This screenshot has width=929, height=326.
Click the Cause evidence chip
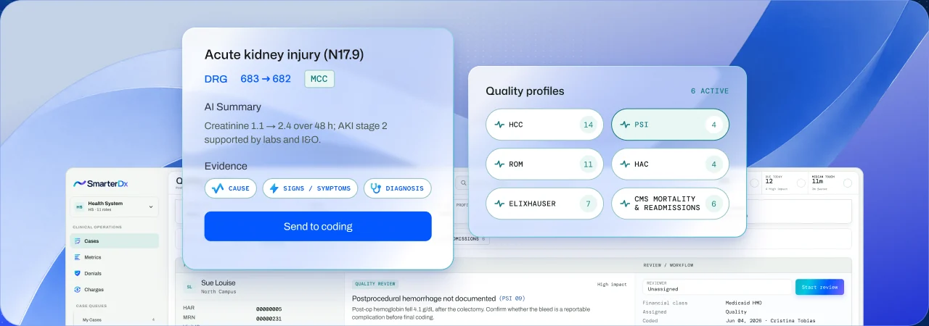(230, 188)
